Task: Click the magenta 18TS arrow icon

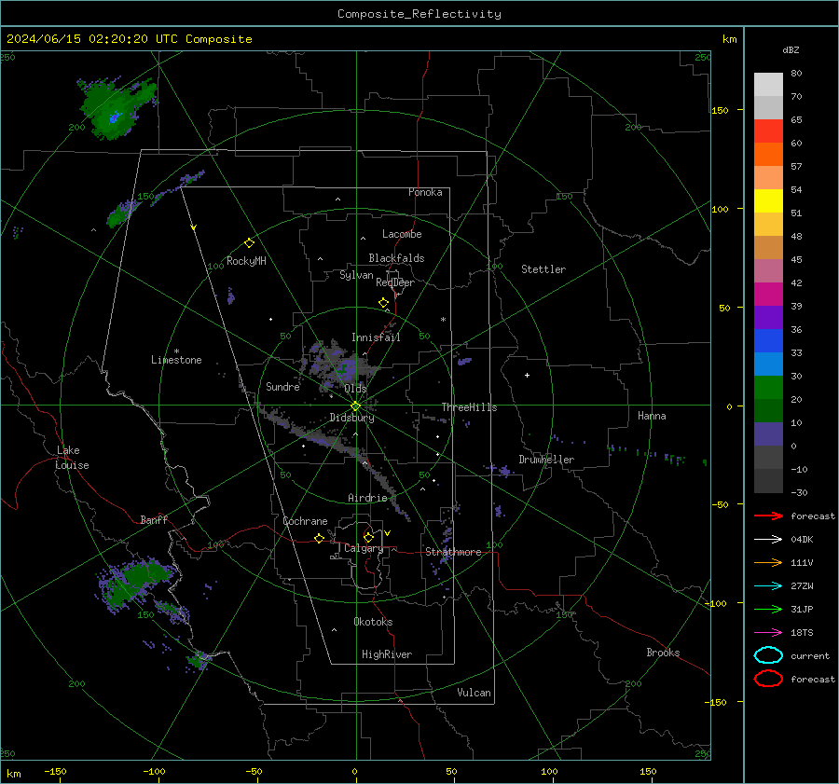Action: (768, 633)
